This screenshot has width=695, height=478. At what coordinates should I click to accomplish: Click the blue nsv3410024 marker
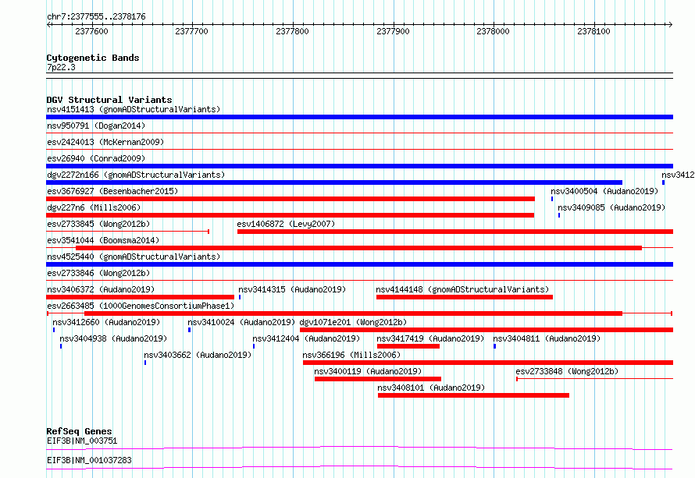coord(189,330)
